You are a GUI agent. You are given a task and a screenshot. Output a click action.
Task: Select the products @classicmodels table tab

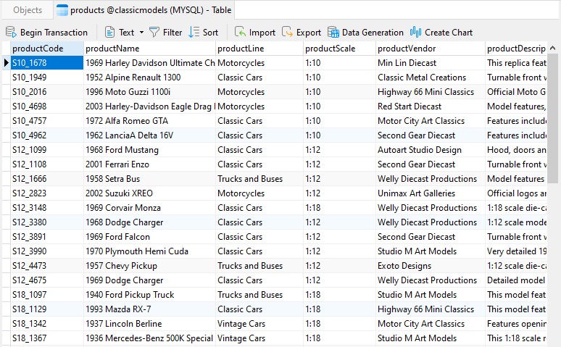pyautogui.click(x=144, y=10)
